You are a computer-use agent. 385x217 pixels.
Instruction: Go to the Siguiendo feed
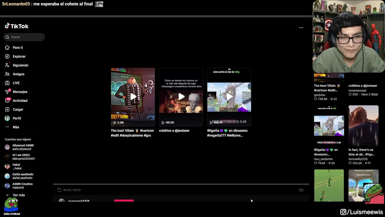20,65
